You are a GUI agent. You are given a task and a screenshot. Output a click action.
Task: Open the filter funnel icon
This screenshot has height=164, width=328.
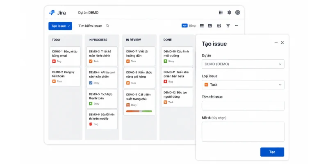tap(228, 26)
